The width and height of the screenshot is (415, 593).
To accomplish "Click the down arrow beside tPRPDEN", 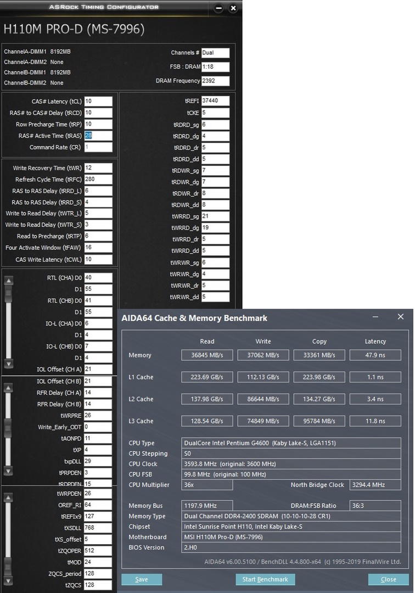I will click(9, 471).
